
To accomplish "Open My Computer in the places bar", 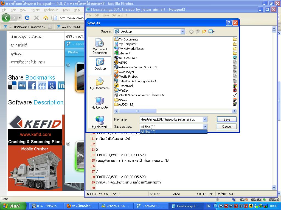I will click(x=100, y=103).
